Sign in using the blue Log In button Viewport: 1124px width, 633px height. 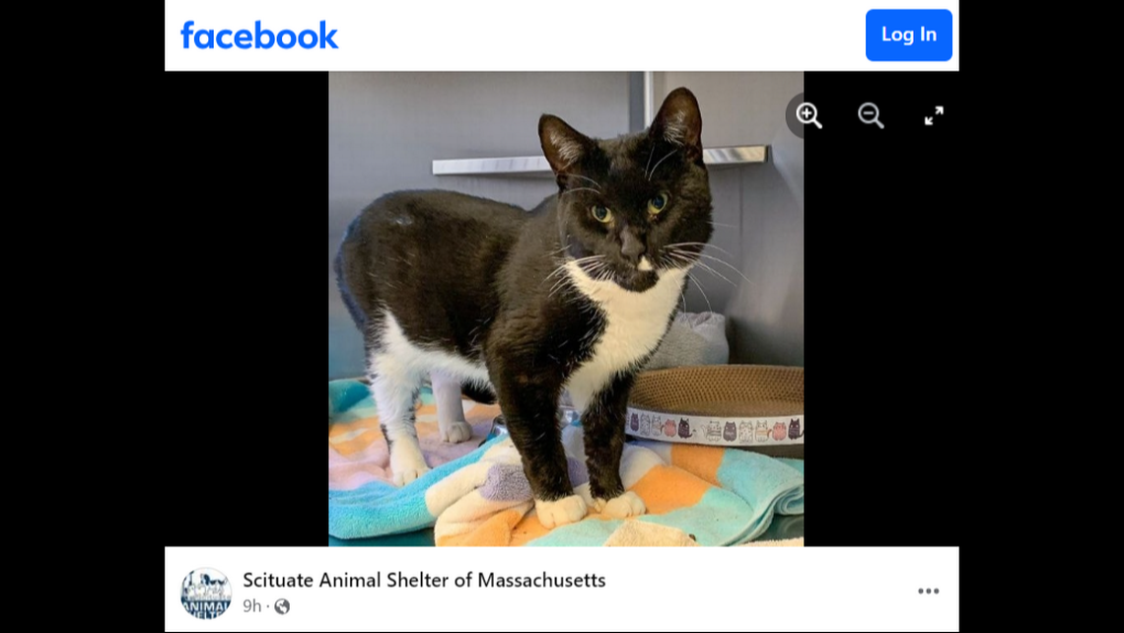[908, 35]
